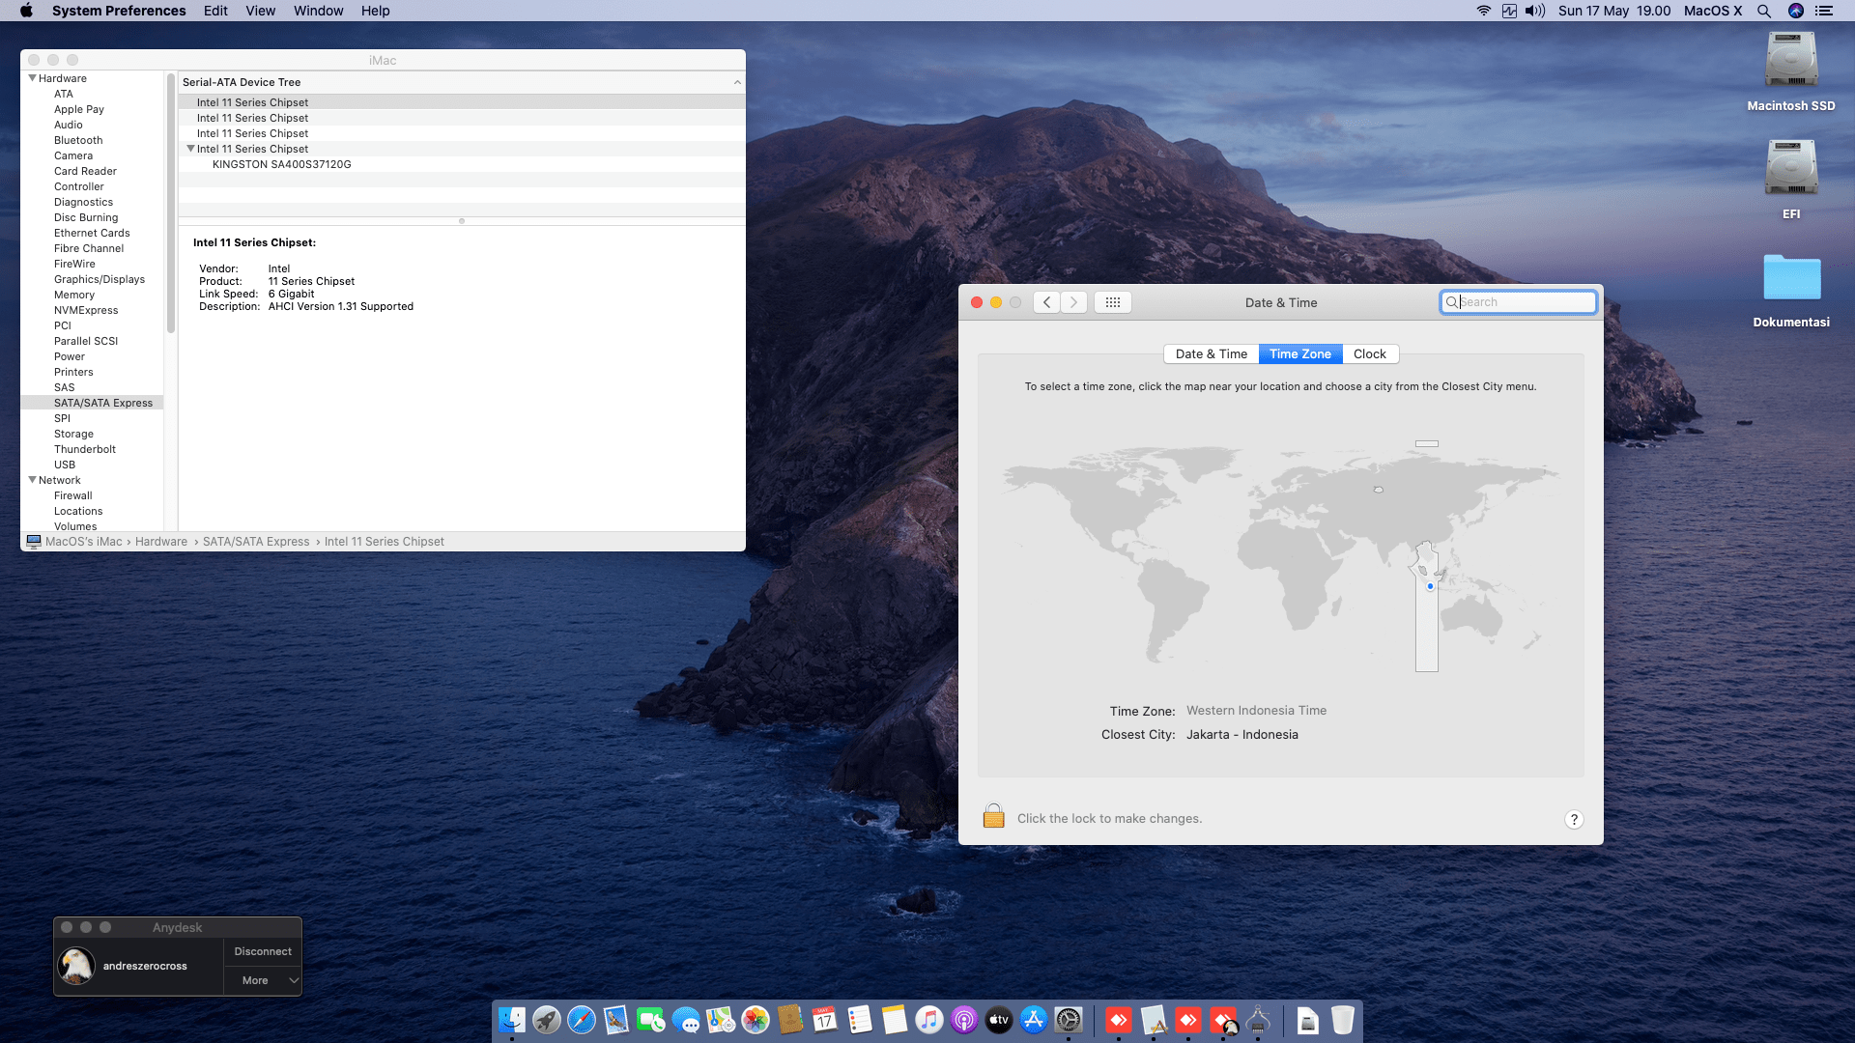Collapse fourth Intel 11 Series Chipset entry
Viewport: 1855px width, 1043px height.
[190, 149]
